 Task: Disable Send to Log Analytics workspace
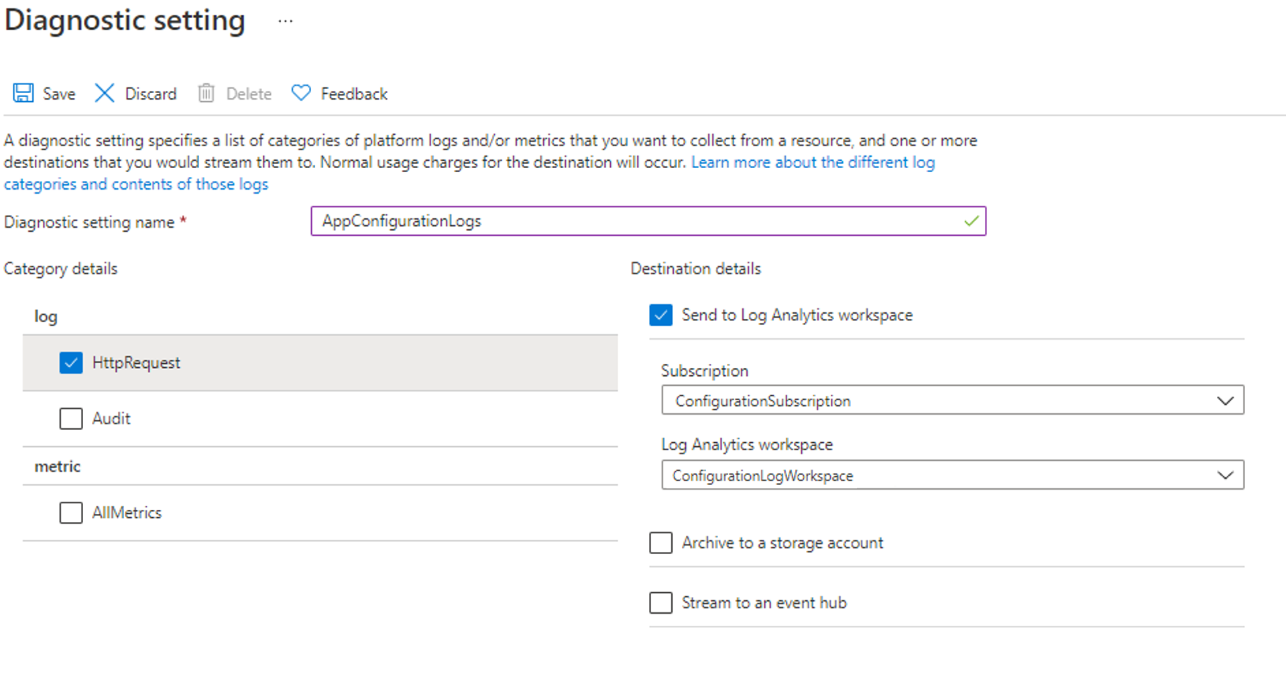[660, 315]
